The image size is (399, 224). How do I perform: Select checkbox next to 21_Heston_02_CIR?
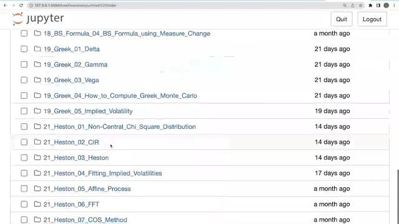24,142
